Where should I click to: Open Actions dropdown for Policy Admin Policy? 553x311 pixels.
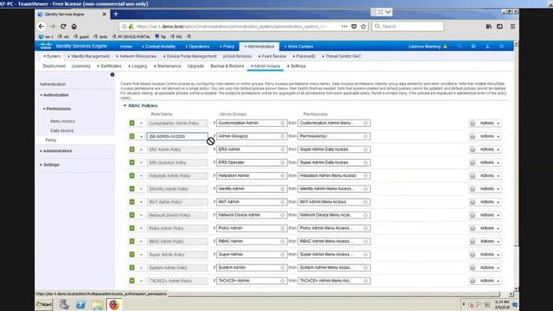click(490, 228)
